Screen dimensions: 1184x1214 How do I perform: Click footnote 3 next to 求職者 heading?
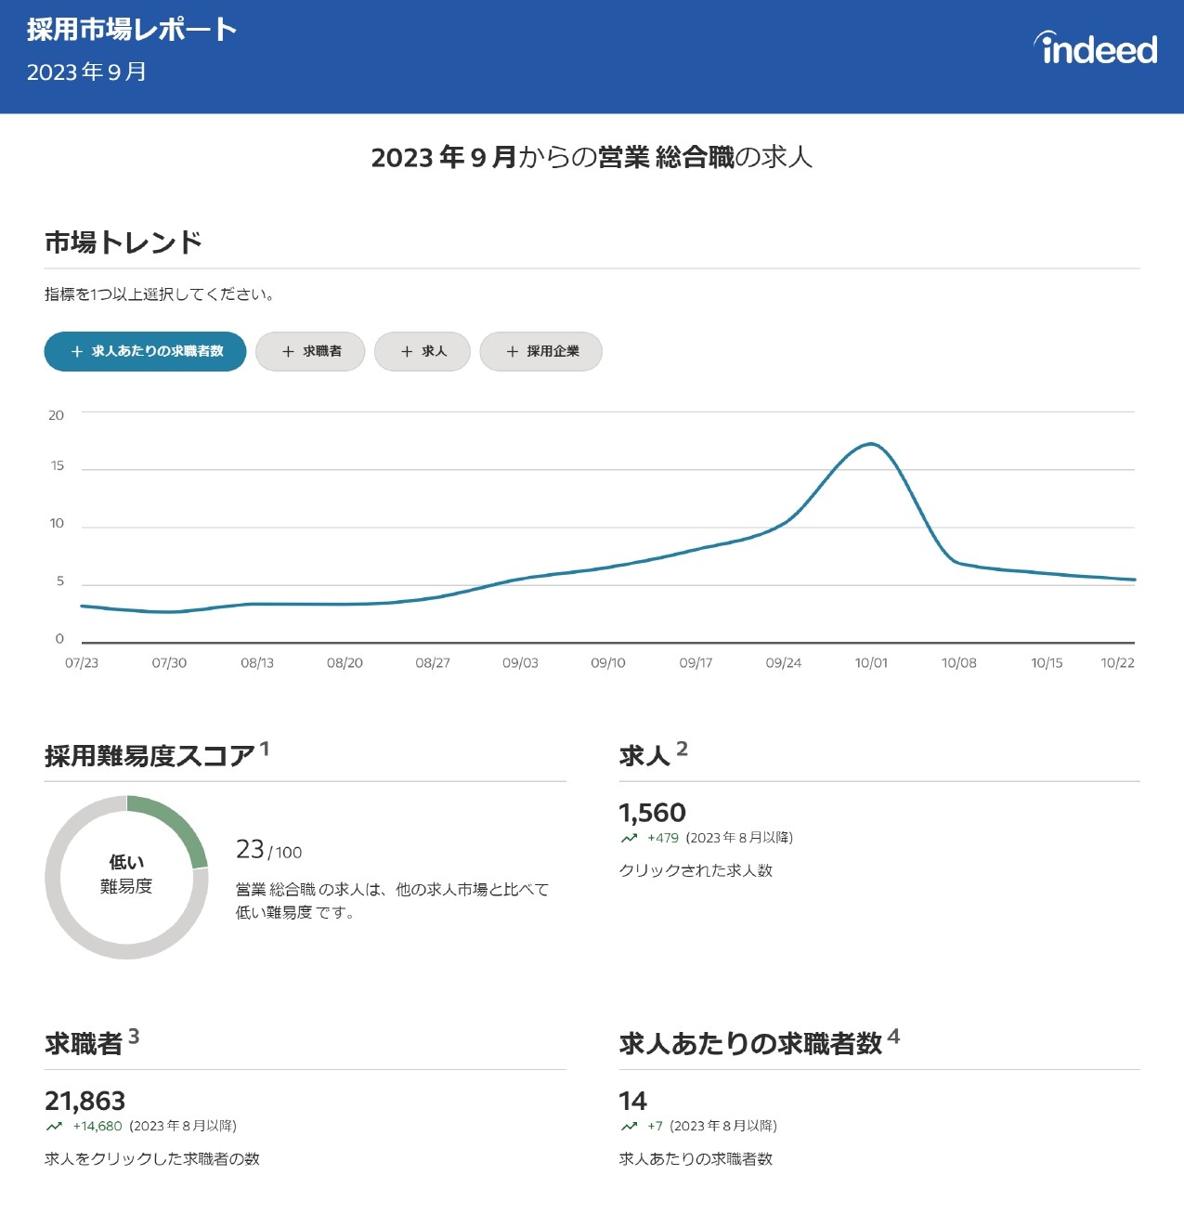134,1037
